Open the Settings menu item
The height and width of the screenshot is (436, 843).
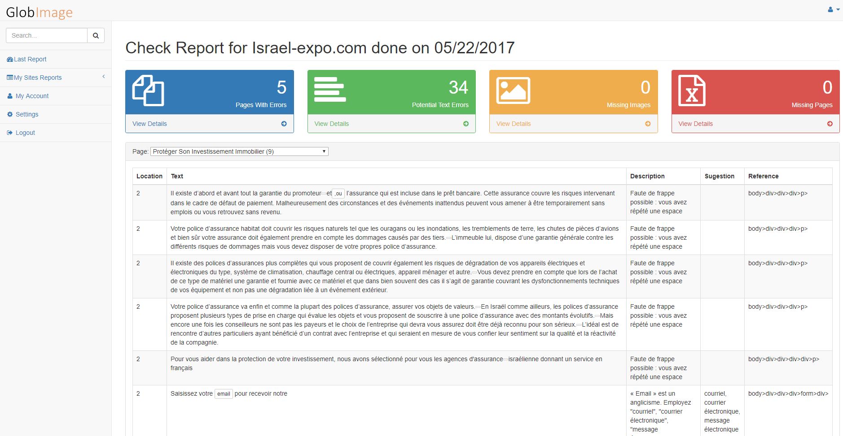click(x=56, y=114)
